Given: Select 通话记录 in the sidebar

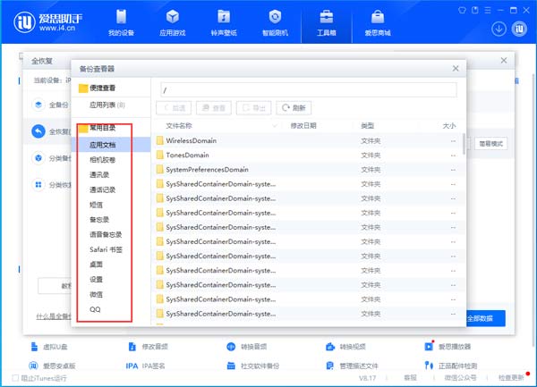Looking at the screenshot, I should click(102, 189).
